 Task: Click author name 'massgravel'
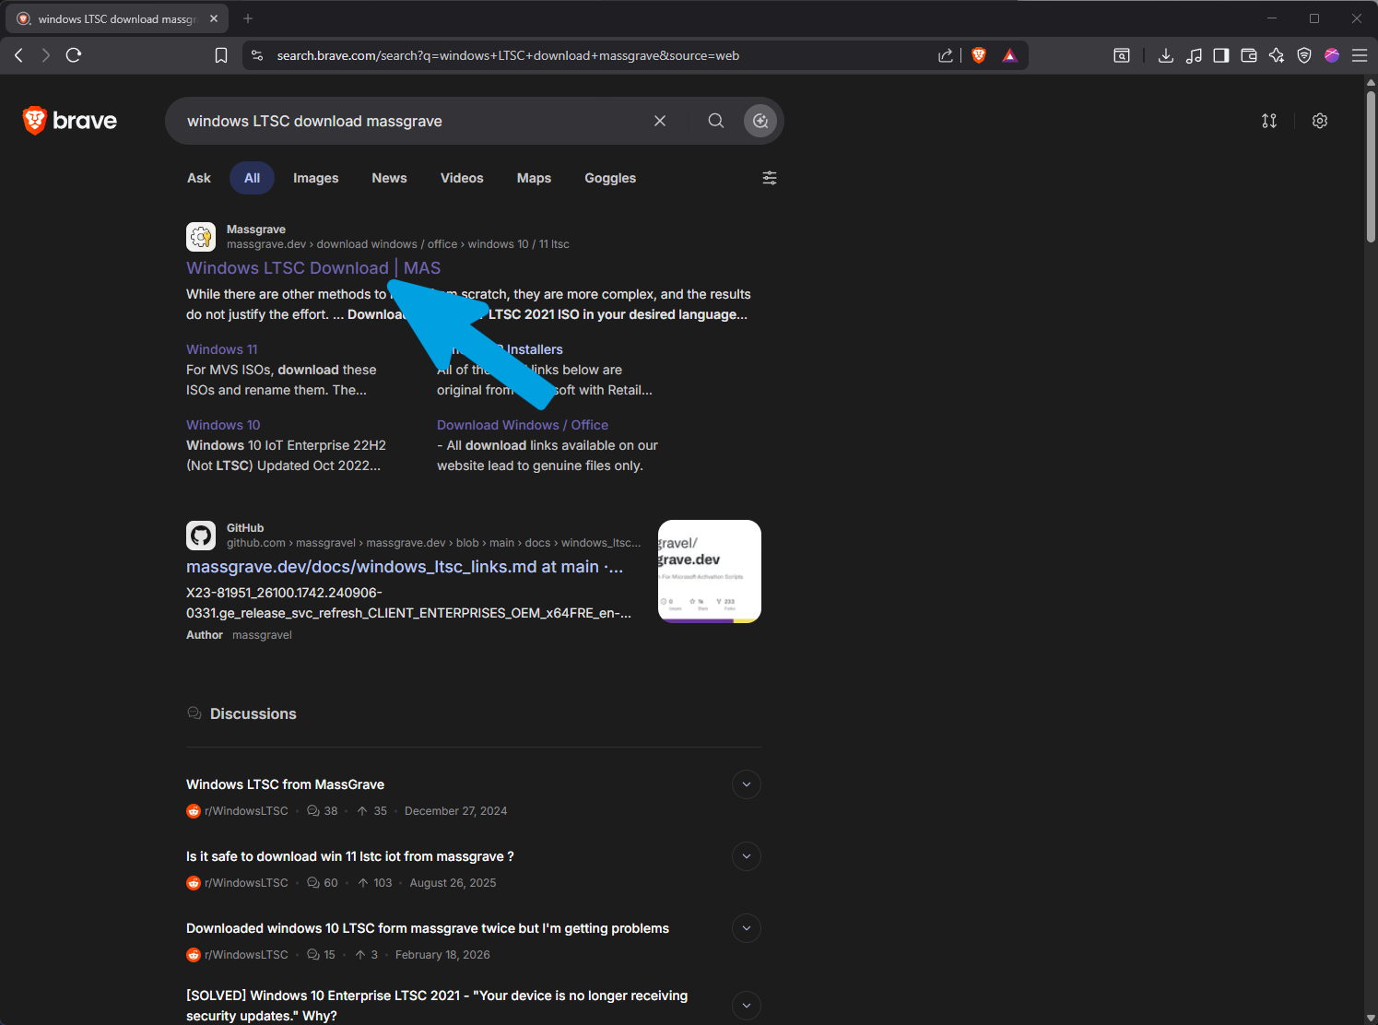tap(262, 635)
